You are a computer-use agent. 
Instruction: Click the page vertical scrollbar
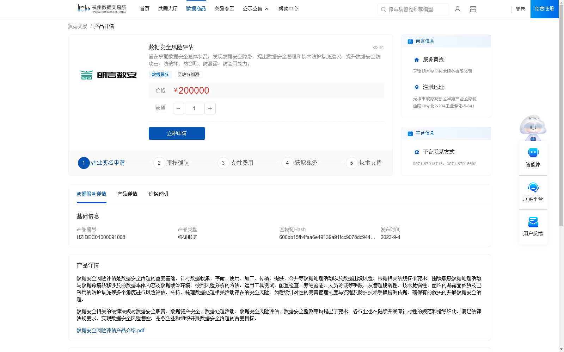click(561, 115)
